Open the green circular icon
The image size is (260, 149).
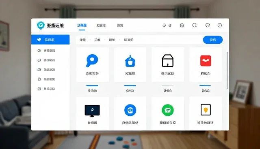tap(168, 110)
